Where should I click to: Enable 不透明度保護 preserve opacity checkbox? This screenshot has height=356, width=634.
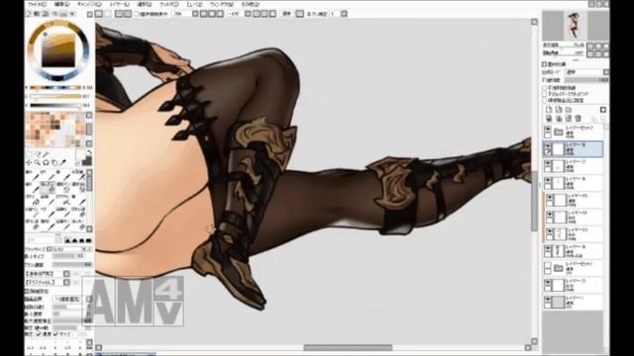click(544, 88)
